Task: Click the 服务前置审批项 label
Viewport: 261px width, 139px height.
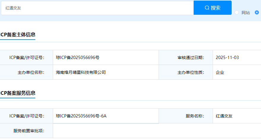Action: tap(29, 131)
